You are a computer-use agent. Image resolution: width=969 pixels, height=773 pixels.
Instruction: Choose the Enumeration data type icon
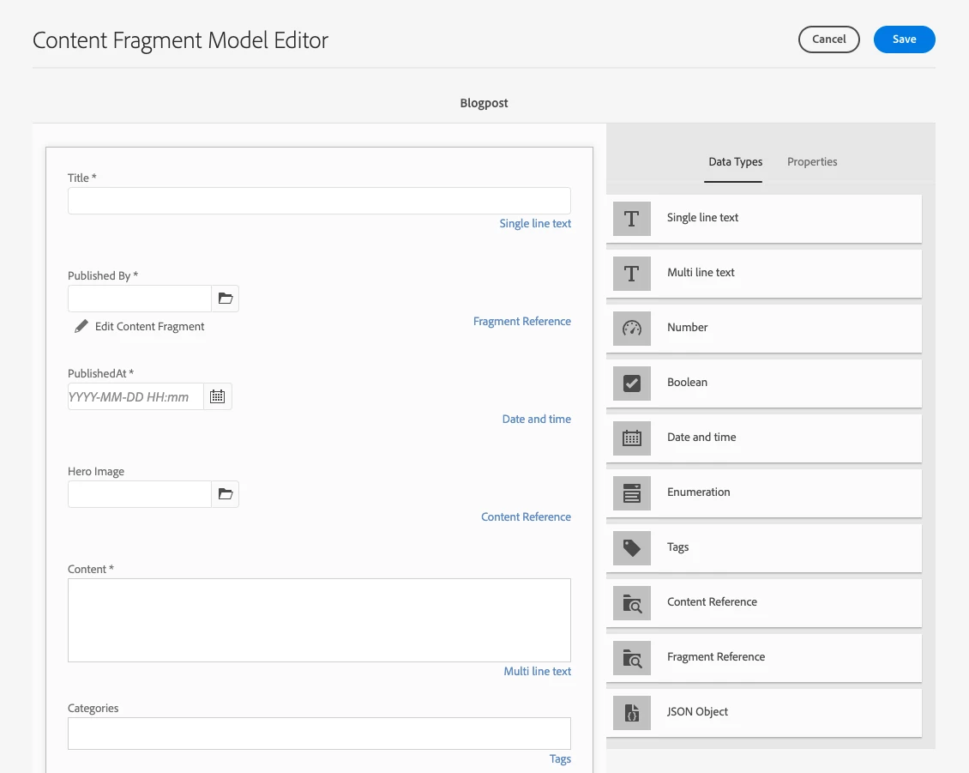point(632,493)
